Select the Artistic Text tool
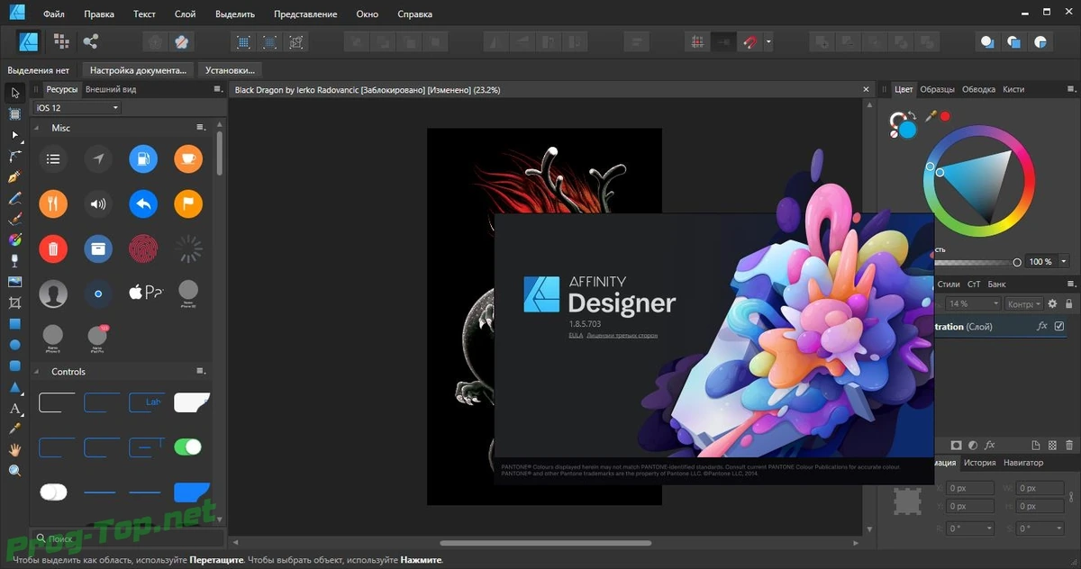Image resolution: width=1081 pixels, height=569 pixels. click(x=14, y=408)
